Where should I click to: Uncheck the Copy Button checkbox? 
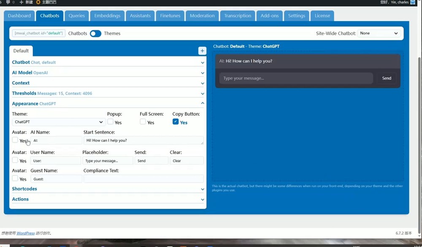176,122
